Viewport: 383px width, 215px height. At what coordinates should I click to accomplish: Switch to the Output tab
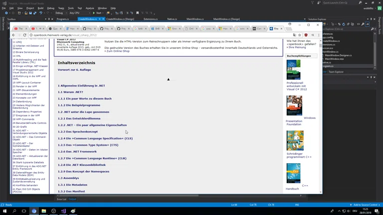[72, 199]
